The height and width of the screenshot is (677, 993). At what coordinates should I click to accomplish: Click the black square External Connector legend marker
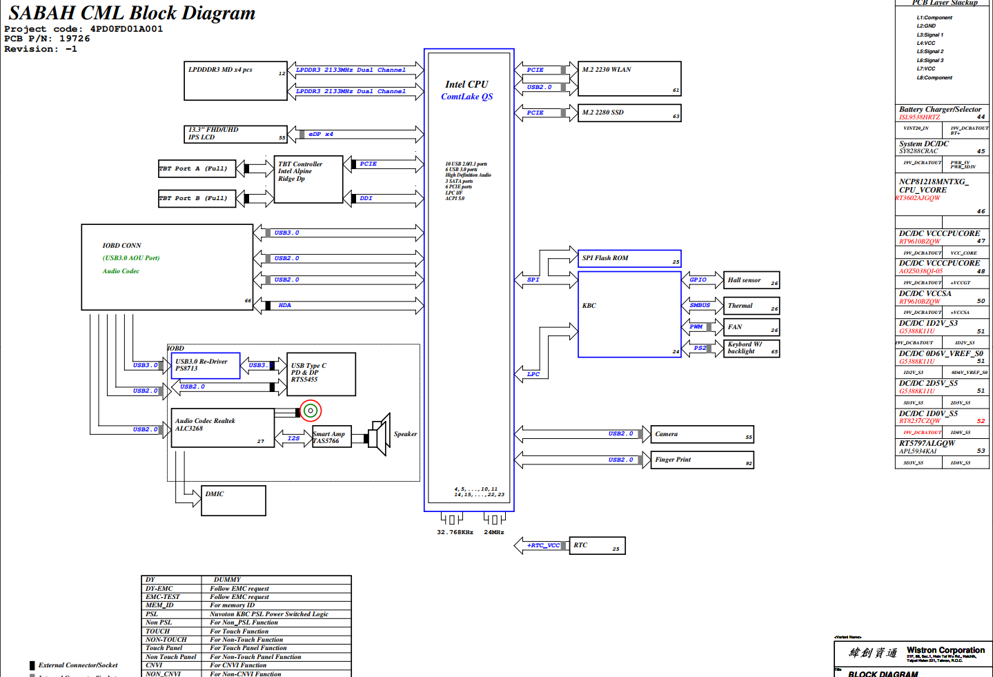pyautogui.click(x=32, y=665)
